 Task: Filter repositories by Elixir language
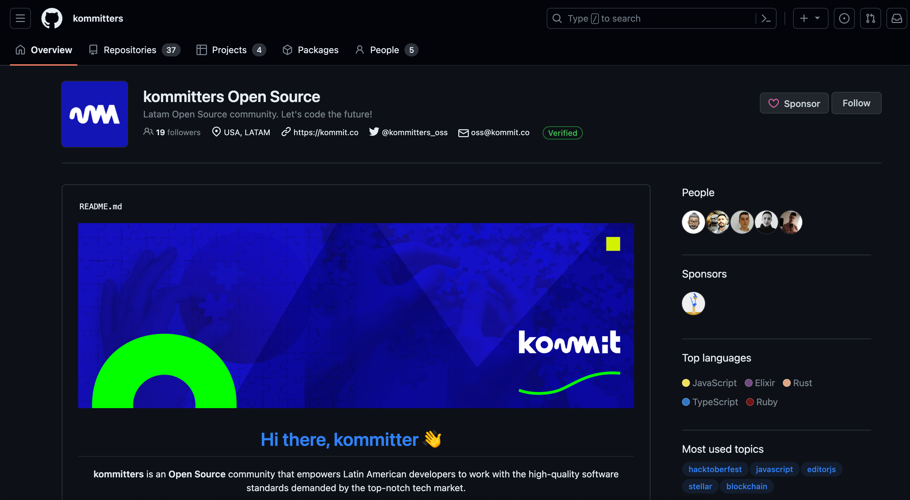coord(760,383)
